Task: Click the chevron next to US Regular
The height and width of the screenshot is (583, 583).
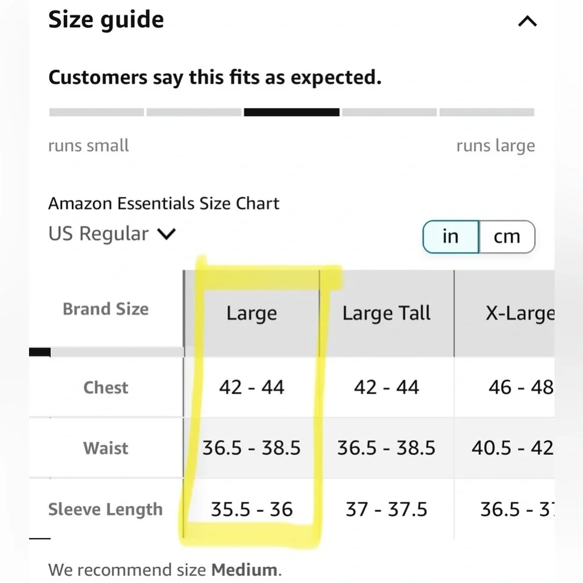Action: pos(166,234)
